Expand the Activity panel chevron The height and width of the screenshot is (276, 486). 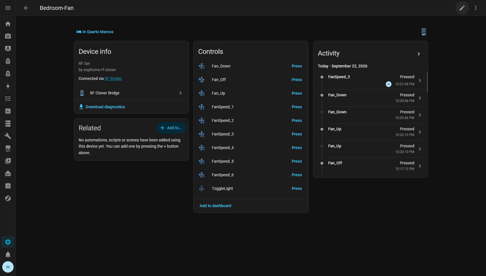[x=419, y=54]
